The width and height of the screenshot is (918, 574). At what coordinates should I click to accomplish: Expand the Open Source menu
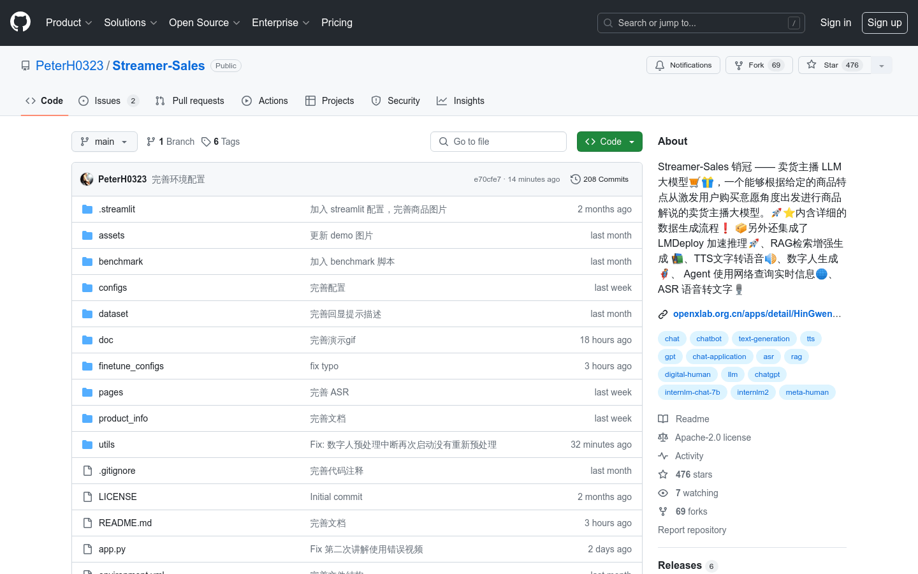204,22
